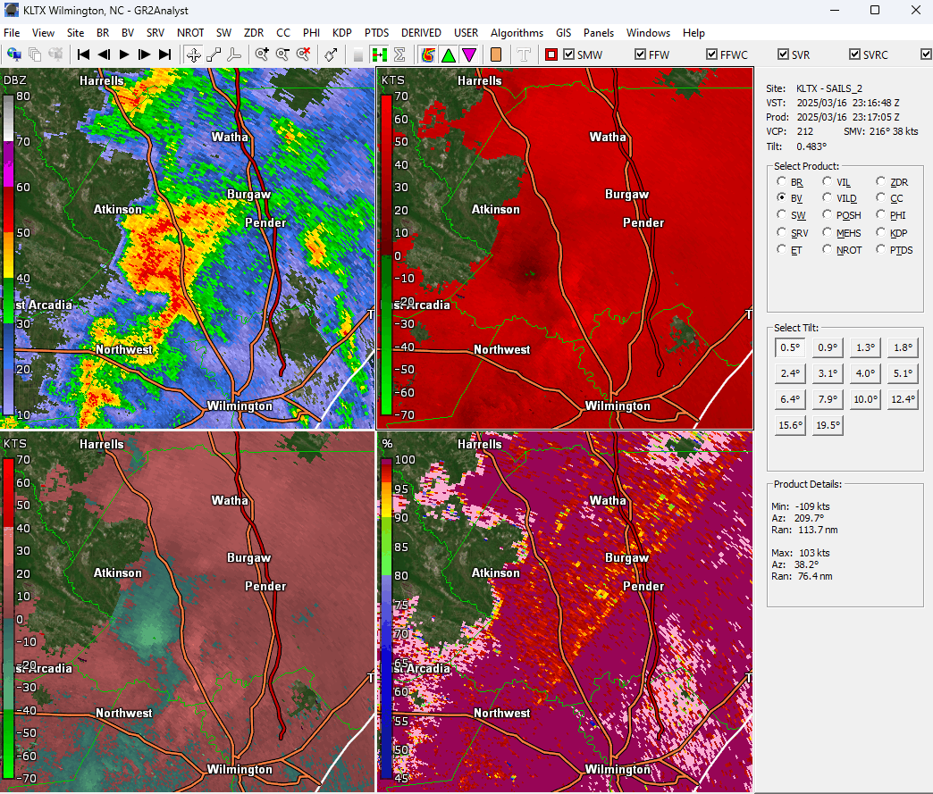Click the gray gradient smoothing icon
This screenshot has width=933, height=794.
358,54
